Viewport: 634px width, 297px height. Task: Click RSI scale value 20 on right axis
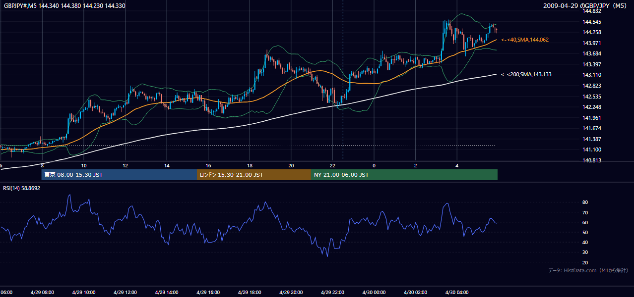585,262
